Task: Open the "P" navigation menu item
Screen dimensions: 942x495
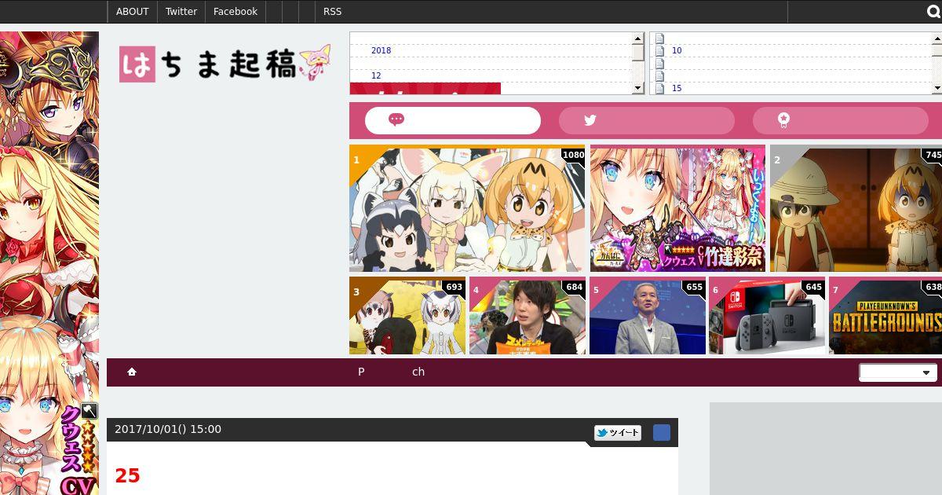Action: click(361, 372)
